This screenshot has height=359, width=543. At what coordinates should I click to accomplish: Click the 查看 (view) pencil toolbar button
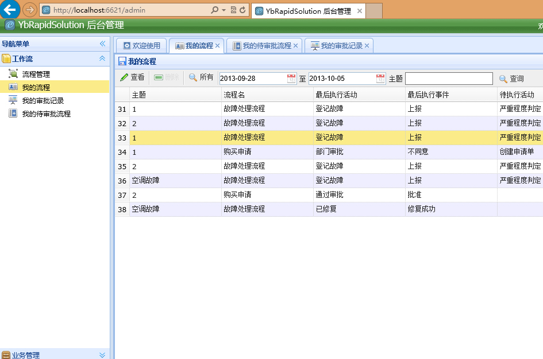132,77
